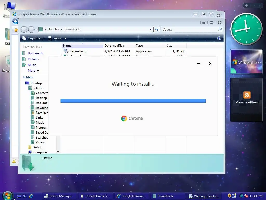Click the 1,341 KB size cell
266x200 pixels.
[x=178, y=51]
